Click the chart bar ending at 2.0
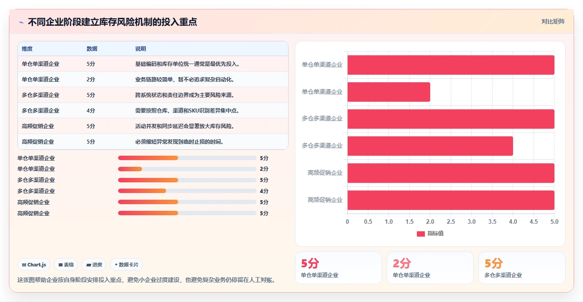Screen dimensions: 583x302 coord(389,92)
